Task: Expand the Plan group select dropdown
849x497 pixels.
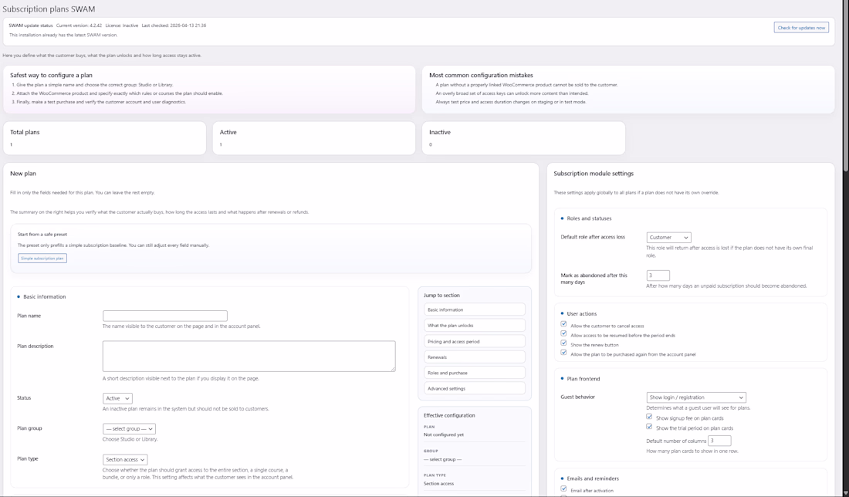Action: [x=129, y=429]
